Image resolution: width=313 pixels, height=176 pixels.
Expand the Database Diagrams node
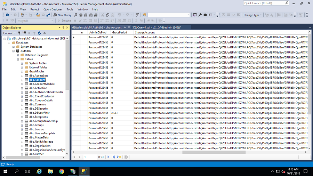[x=18, y=55]
